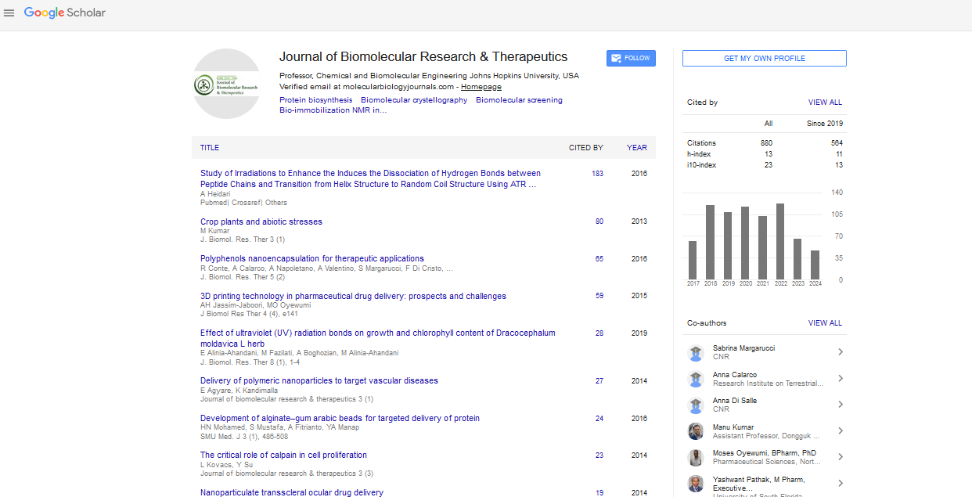View the 23 citations count
Viewport: 972px width, 497px height.
coord(599,455)
